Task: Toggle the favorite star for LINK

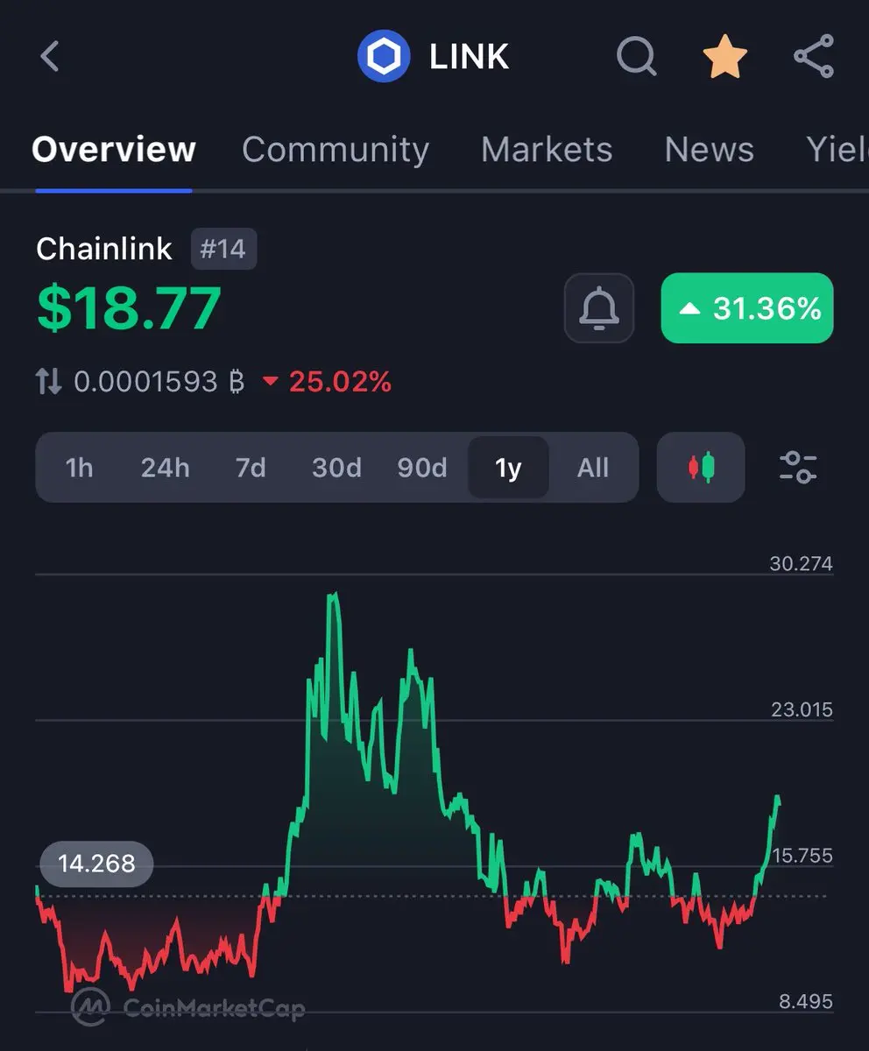Action: click(x=725, y=58)
